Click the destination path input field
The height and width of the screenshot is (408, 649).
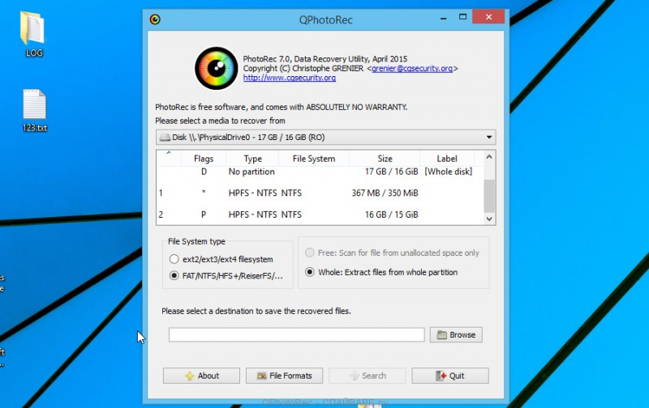tap(296, 334)
